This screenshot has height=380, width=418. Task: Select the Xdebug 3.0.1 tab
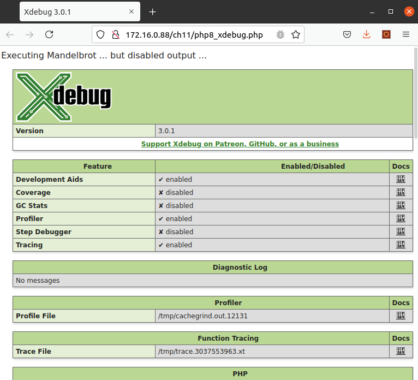pos(80,11)
